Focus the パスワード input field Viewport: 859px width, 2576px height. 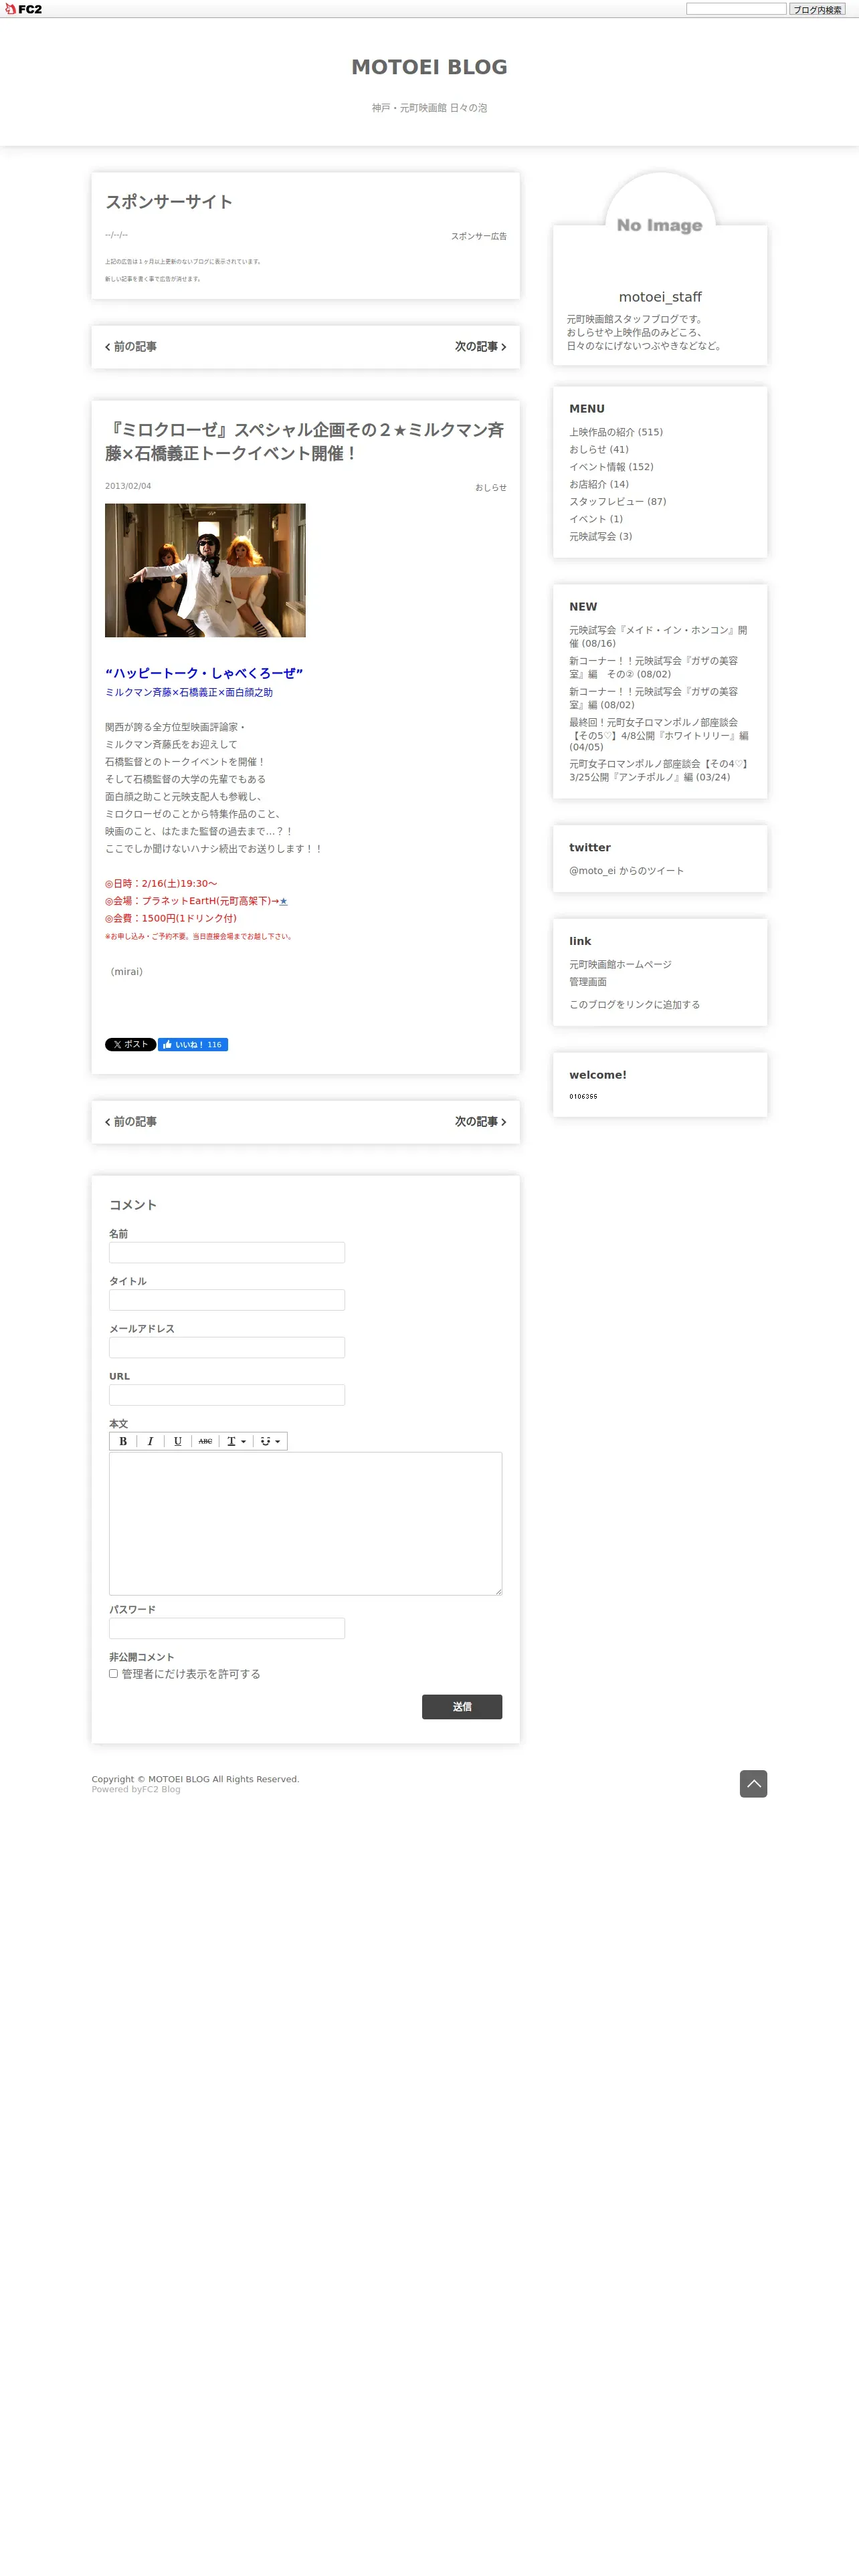(227, 1628)
